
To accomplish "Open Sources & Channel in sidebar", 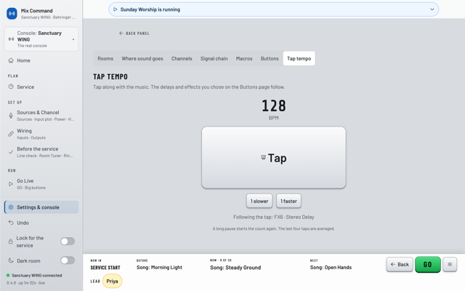I will (x=41, y=116).
